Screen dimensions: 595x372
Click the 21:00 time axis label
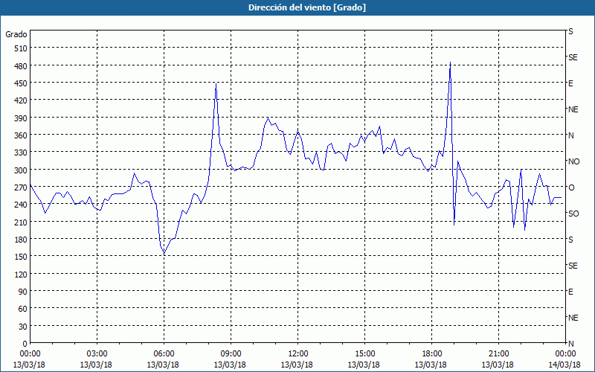click(498, 354)
